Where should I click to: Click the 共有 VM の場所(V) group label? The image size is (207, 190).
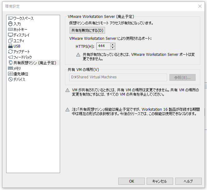(83, 69)
